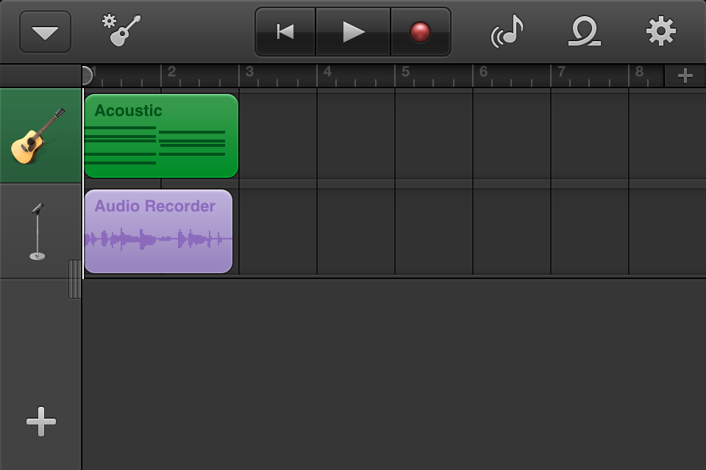Click empty area below the tracks

click(x=394, y=375)
